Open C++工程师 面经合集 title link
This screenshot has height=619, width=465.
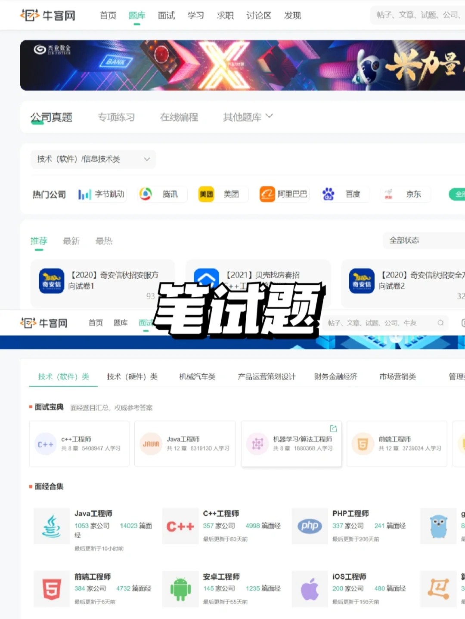[x=221, y=514]
